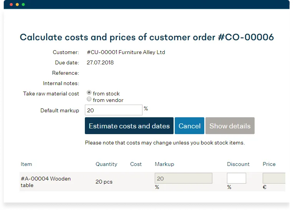Screen dimensions: 293x210
Task: Click the due date '27.07.2018'
Action: pos(100,62)
